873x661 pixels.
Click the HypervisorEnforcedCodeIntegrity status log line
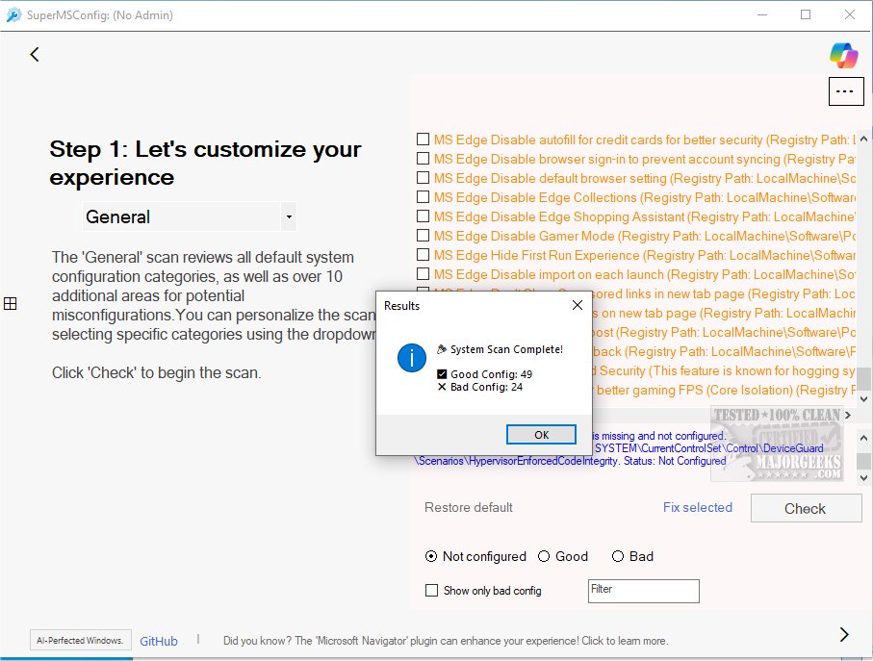[x=570, y=461]
